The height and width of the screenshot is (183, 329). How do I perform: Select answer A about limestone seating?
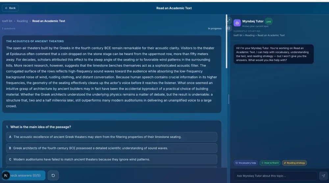coord(112,137)
